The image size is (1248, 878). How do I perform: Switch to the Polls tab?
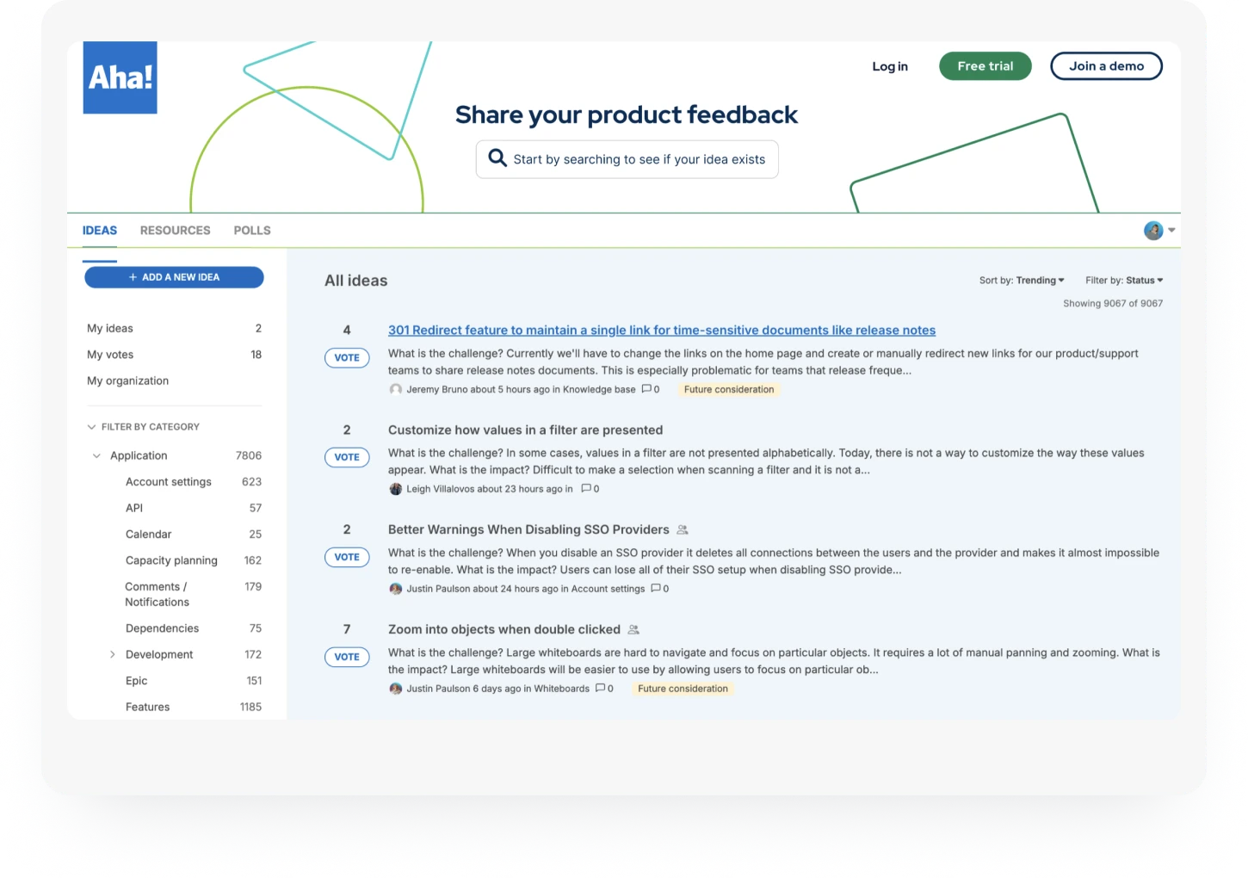(x=251, y=230)
